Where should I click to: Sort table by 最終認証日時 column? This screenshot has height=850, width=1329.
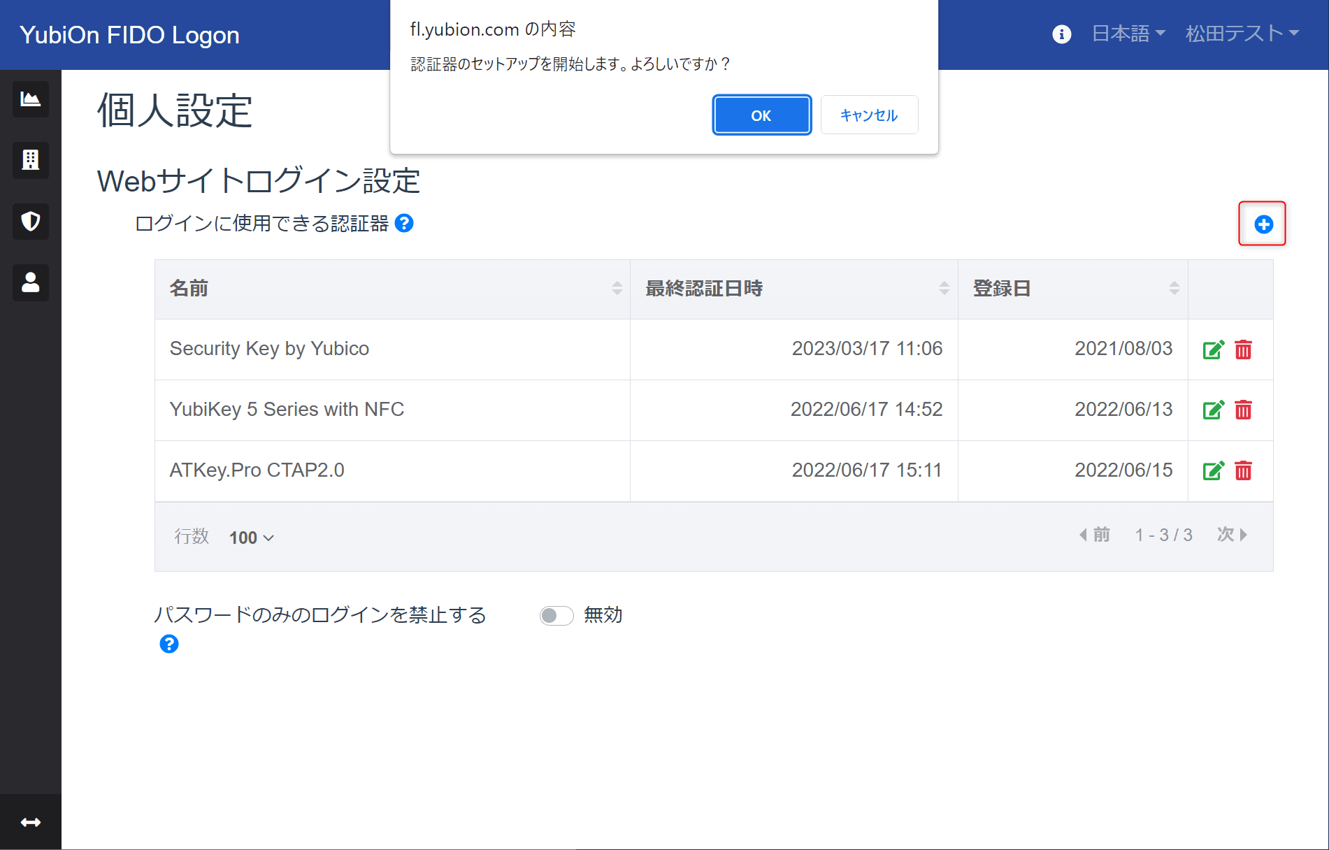tap(794, 289)
